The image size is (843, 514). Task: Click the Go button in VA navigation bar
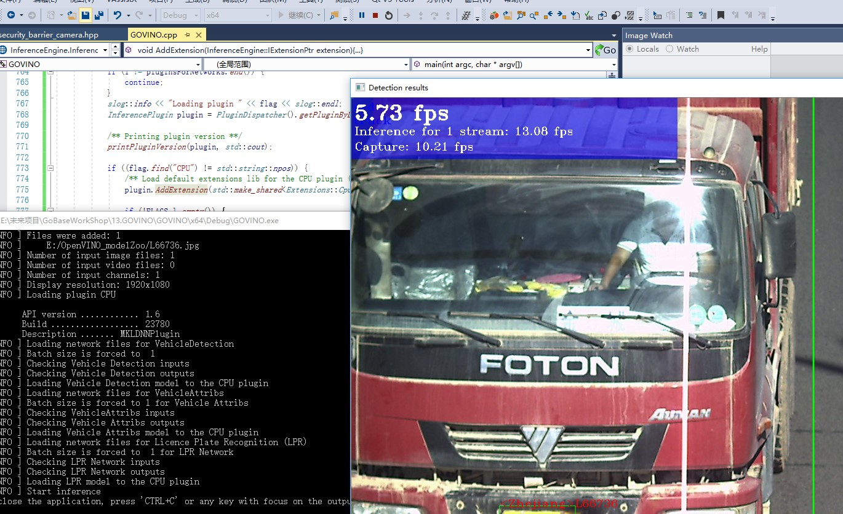605,50
